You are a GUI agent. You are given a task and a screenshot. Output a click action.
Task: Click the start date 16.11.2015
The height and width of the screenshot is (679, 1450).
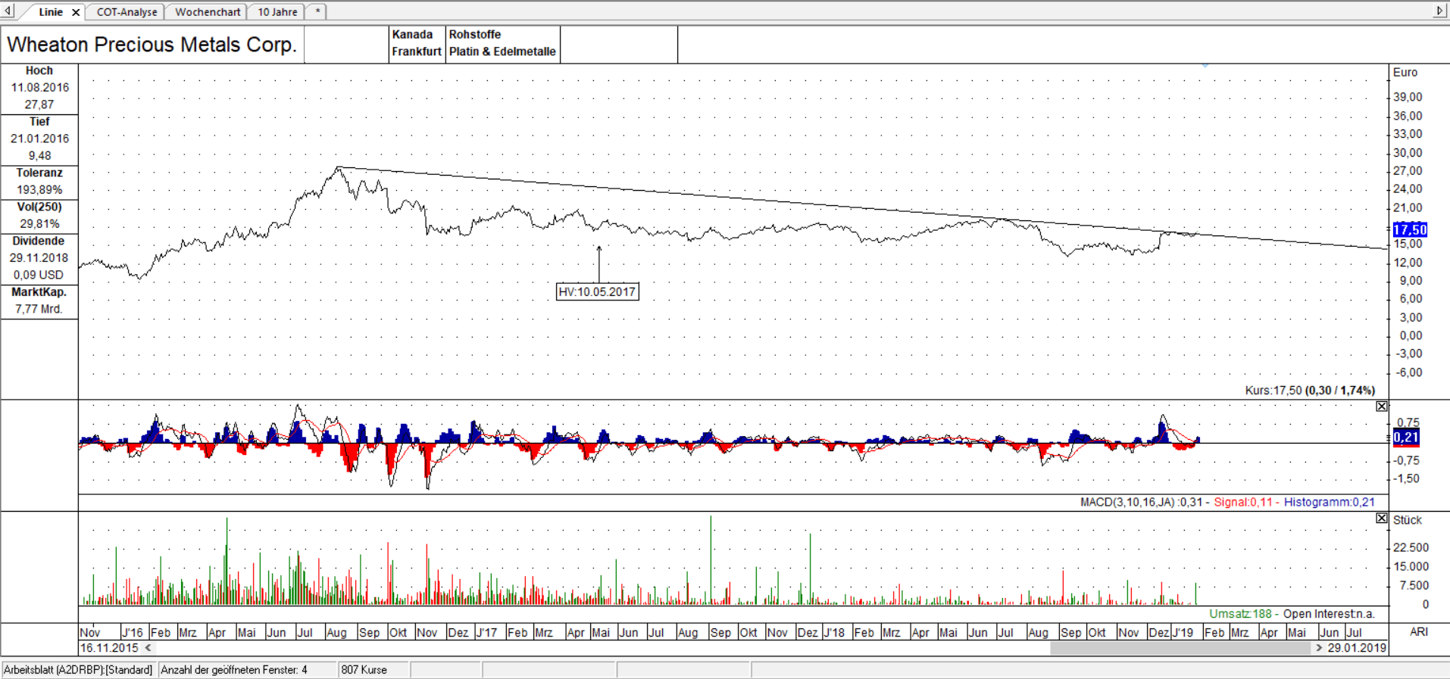pos(110,648)
